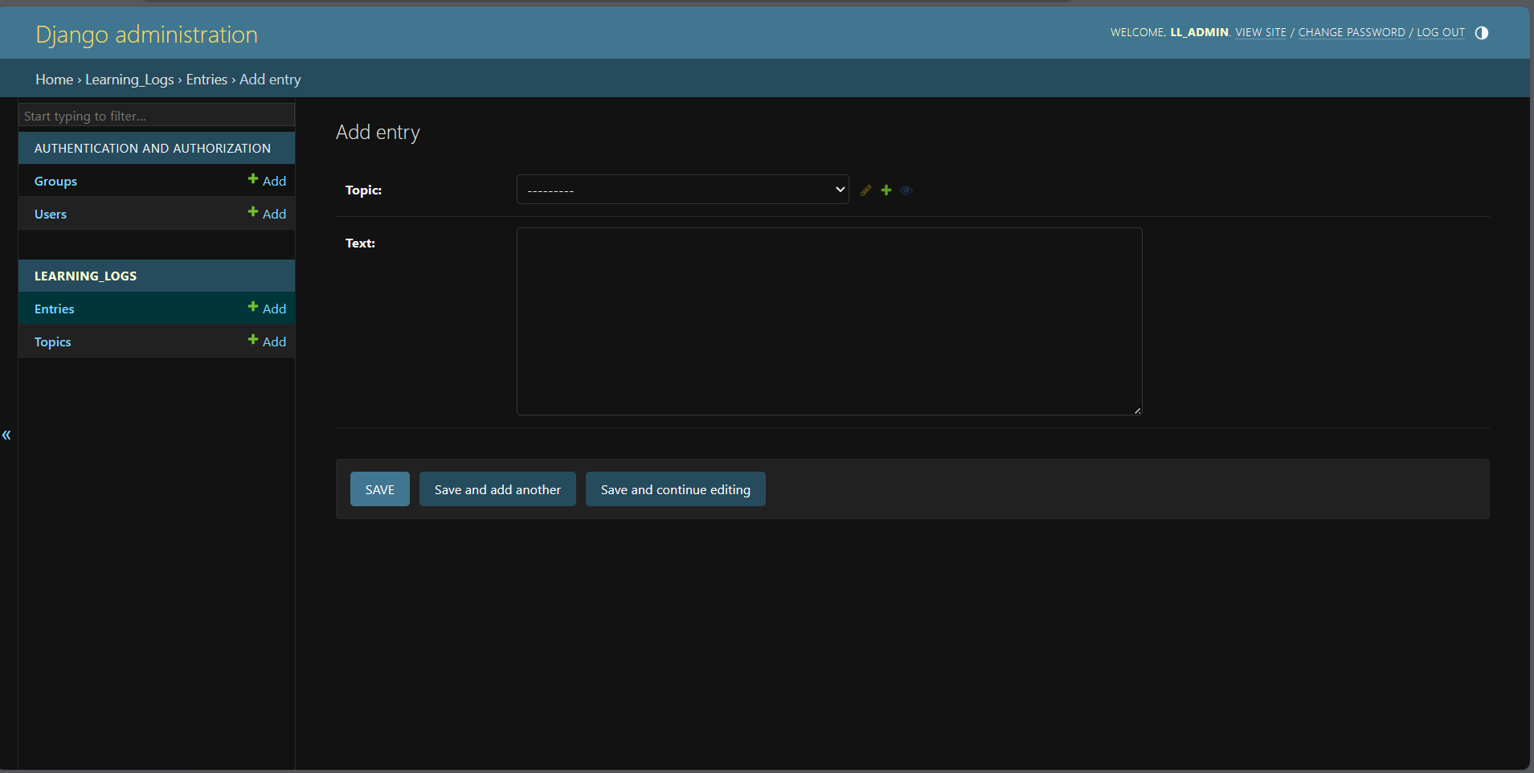Click the LOG OUT link
1534x773 pixels.
point(1441,33)
